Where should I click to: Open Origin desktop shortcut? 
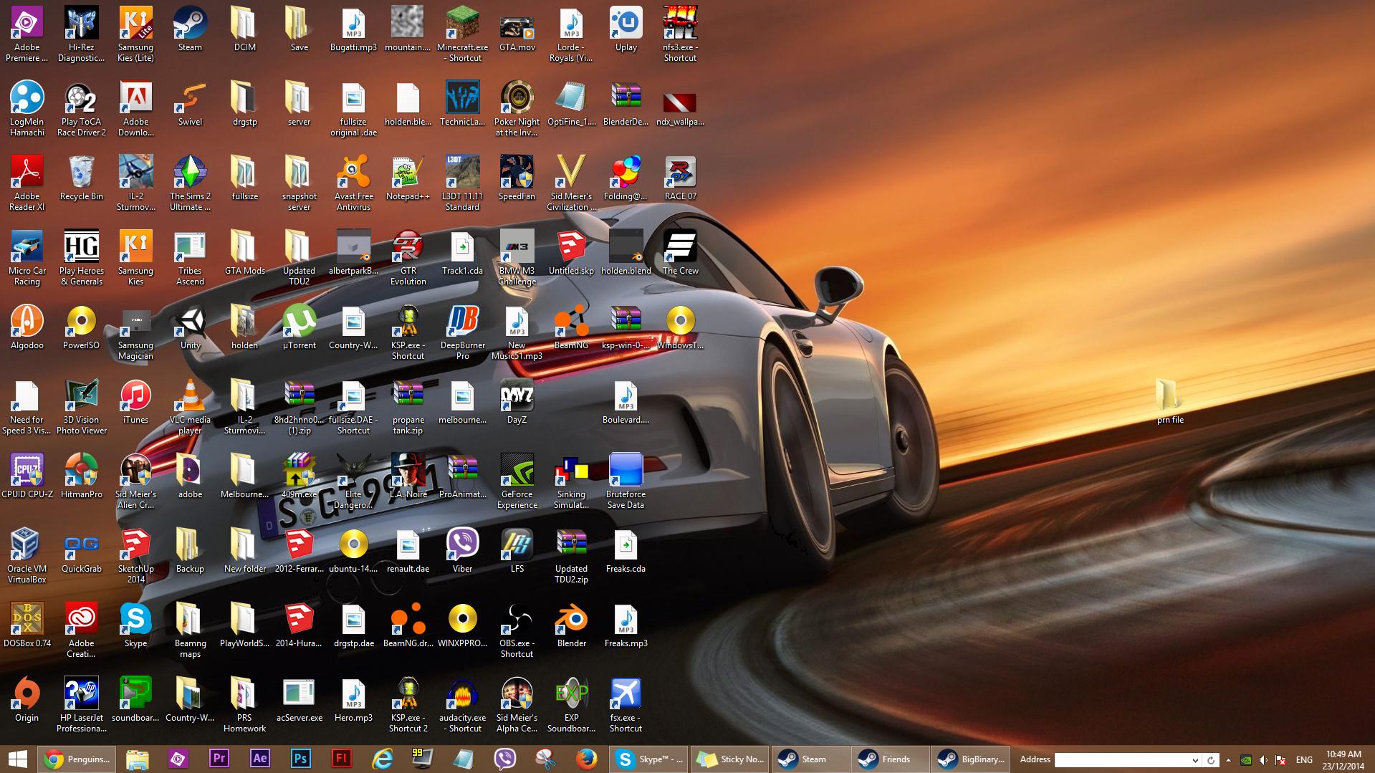27,701
